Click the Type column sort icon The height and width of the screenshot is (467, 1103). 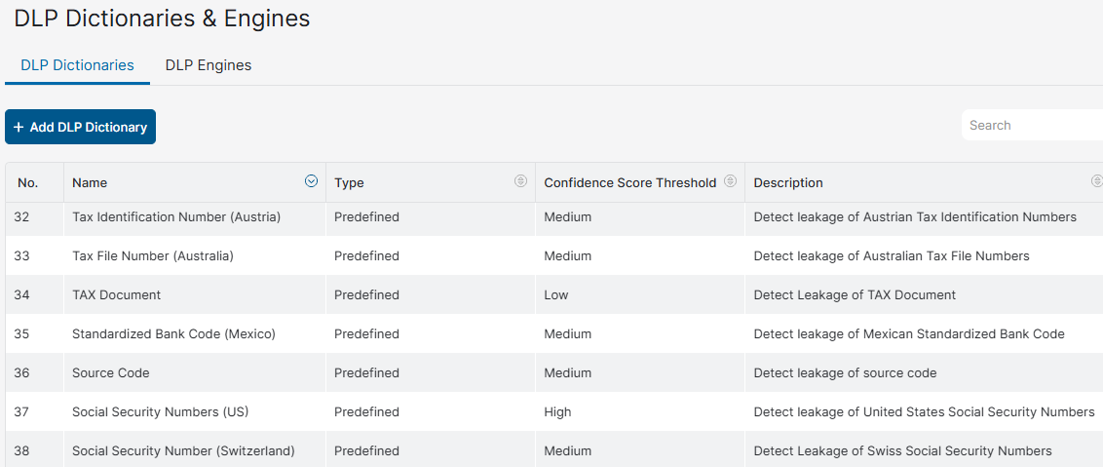coord(520,181)
